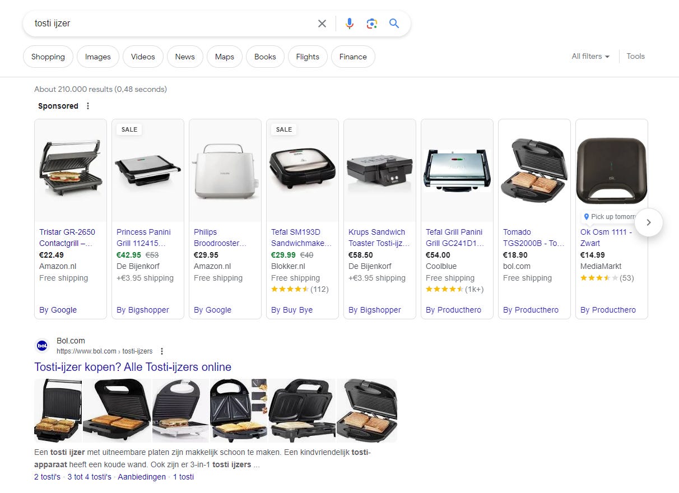This screenshot has width=679, height=493.
Task: Click the blue magnifier search icon
Action: click(394, 24)
